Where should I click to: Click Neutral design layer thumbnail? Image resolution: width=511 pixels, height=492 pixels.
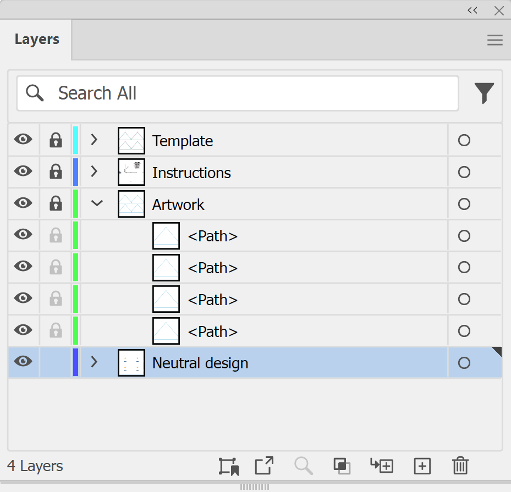131,363
